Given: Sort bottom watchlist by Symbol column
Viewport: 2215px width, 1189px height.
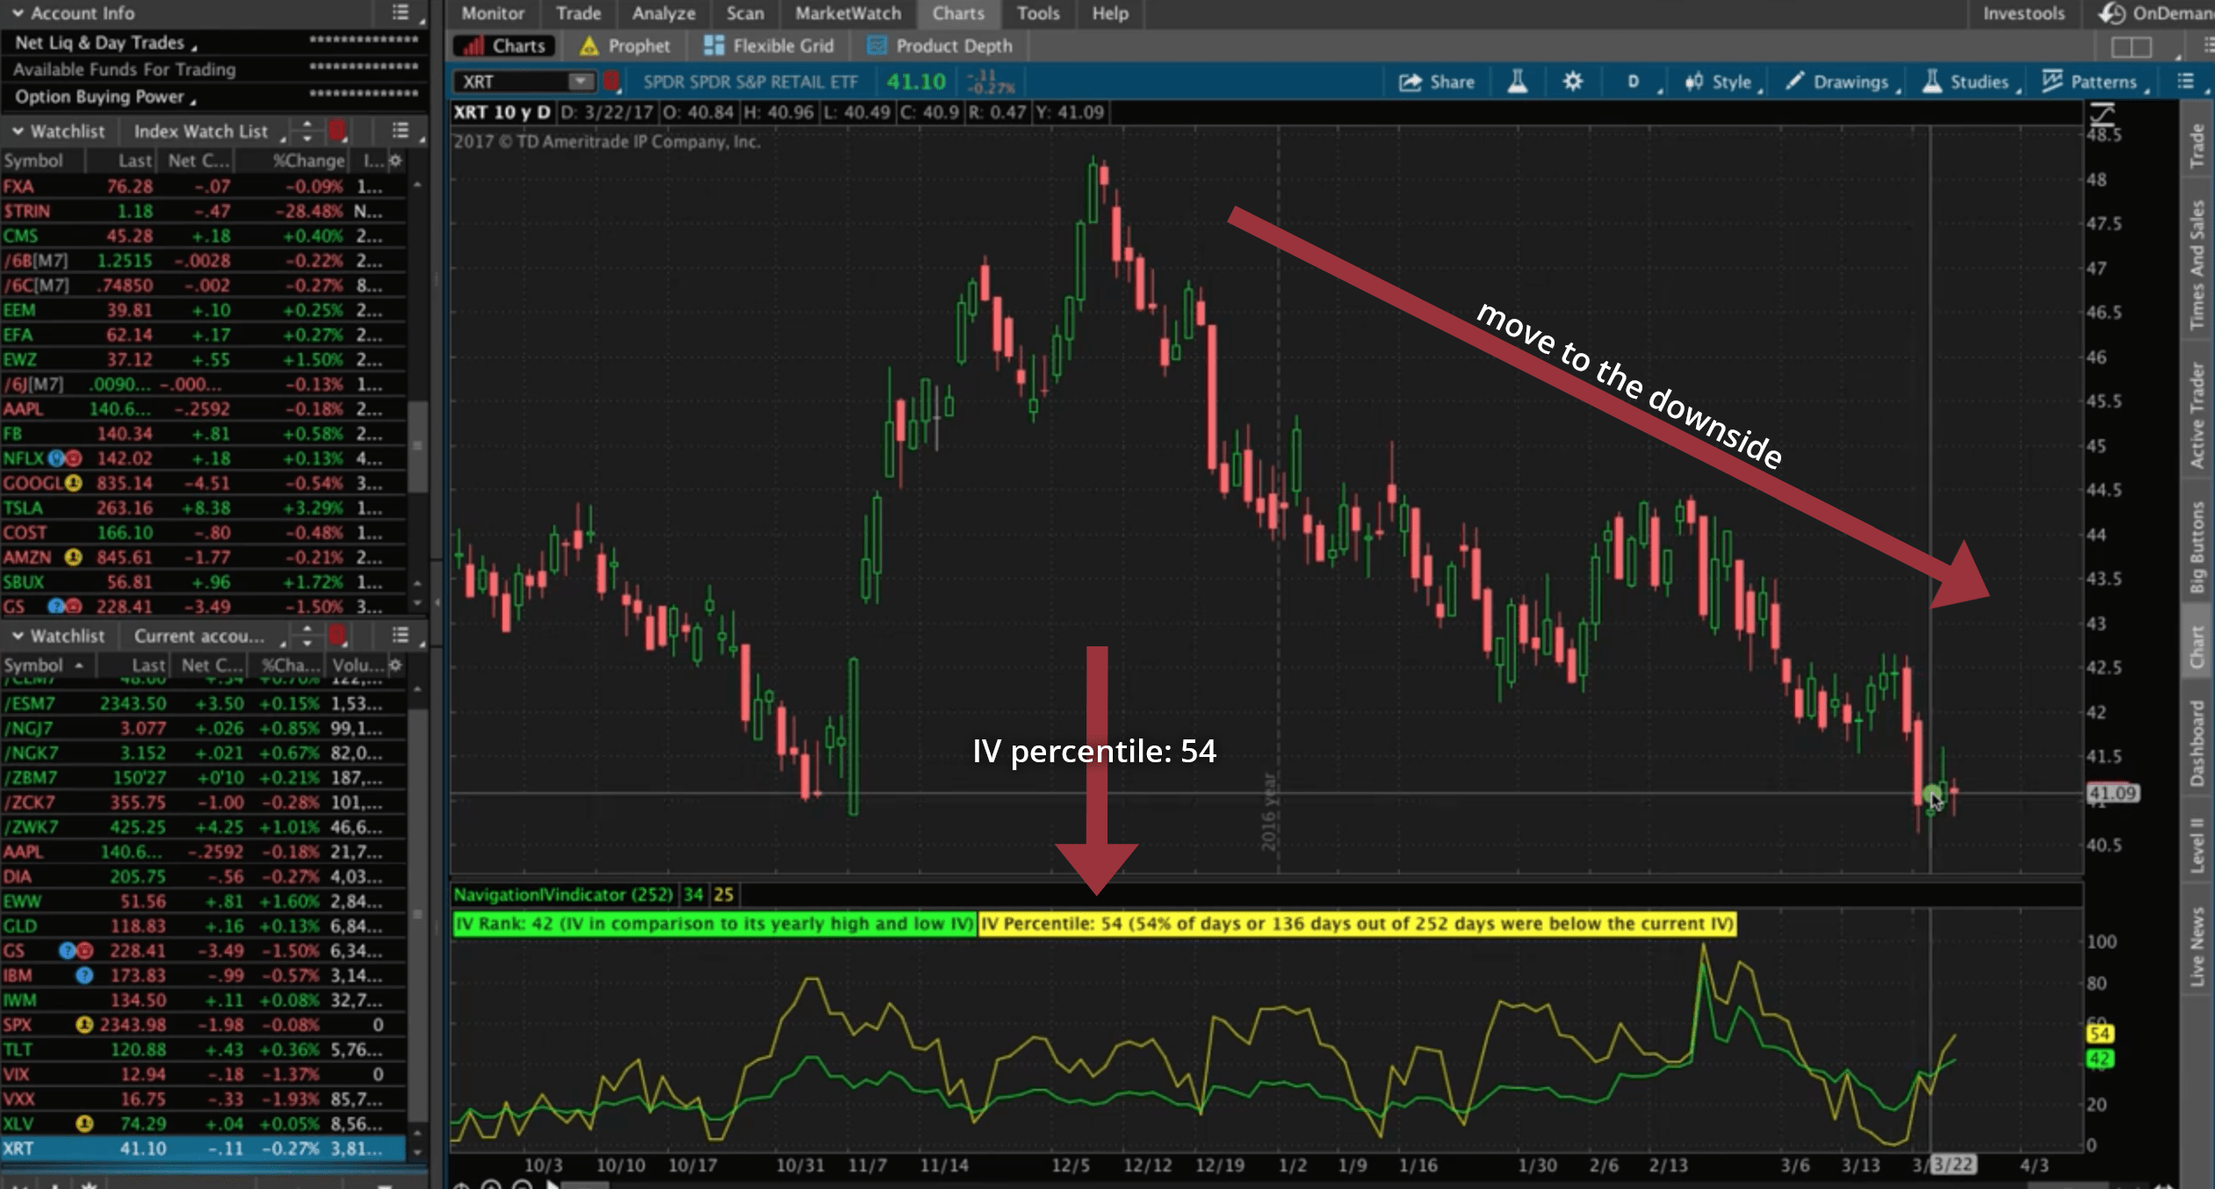Looking at the screenshot, I should pyautogui.click(x=44, y=666).
